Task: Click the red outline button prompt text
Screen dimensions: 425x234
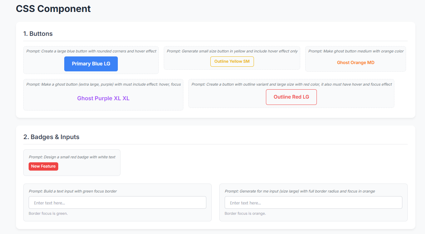Action: point(292,84)
